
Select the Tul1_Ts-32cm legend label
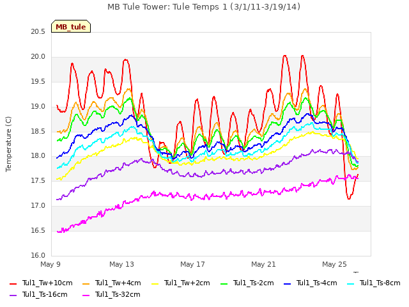click(x=118, y=294)
